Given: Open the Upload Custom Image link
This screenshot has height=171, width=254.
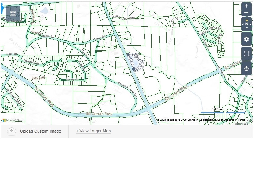Looking at the screenshot, I should point(40,131).
